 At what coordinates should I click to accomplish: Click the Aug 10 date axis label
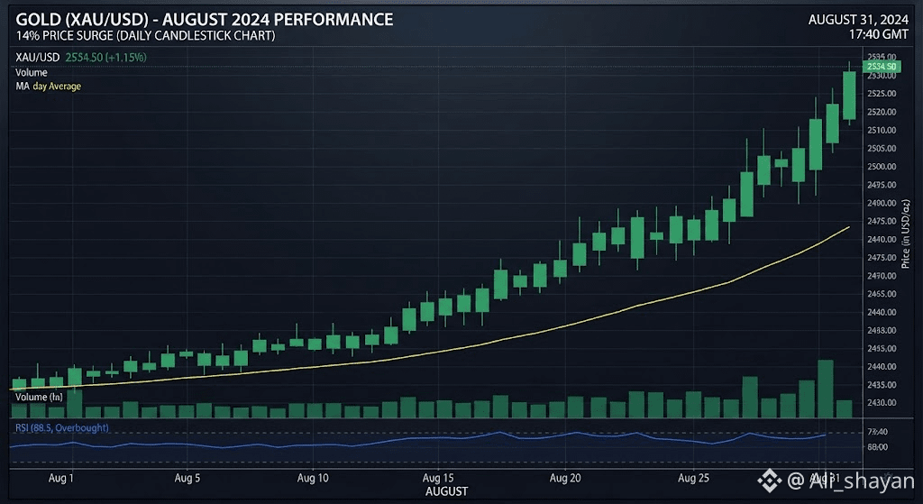[x=313, y=478]
